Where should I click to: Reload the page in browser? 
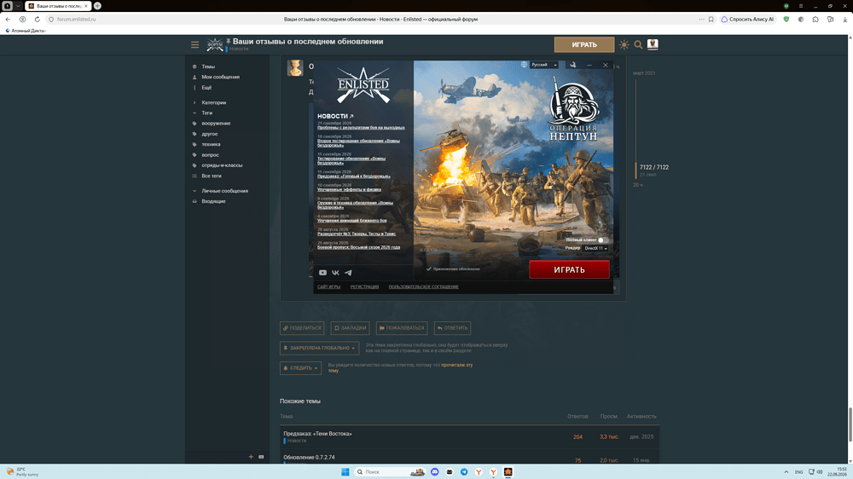click(x=37, y=19)
